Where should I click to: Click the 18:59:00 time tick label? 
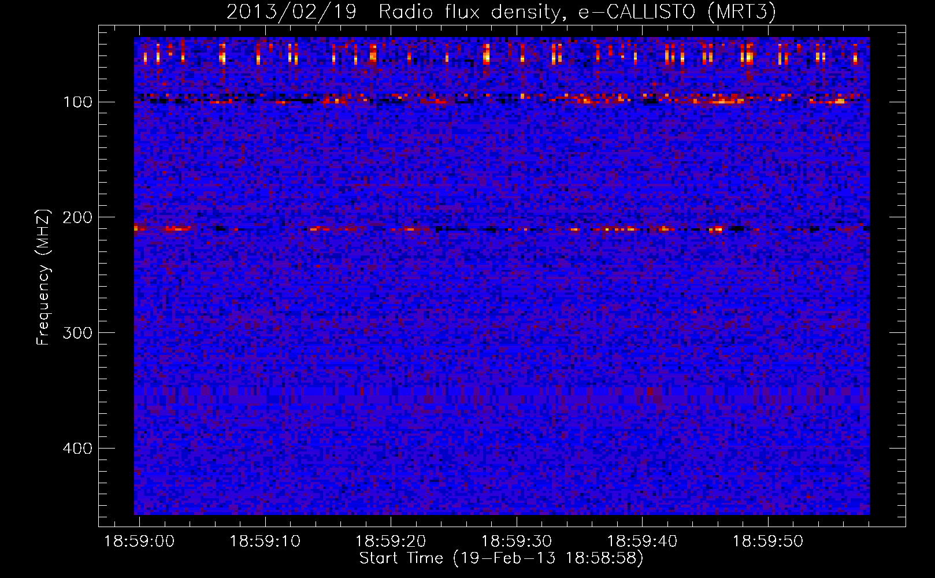[x=139, y=542]
